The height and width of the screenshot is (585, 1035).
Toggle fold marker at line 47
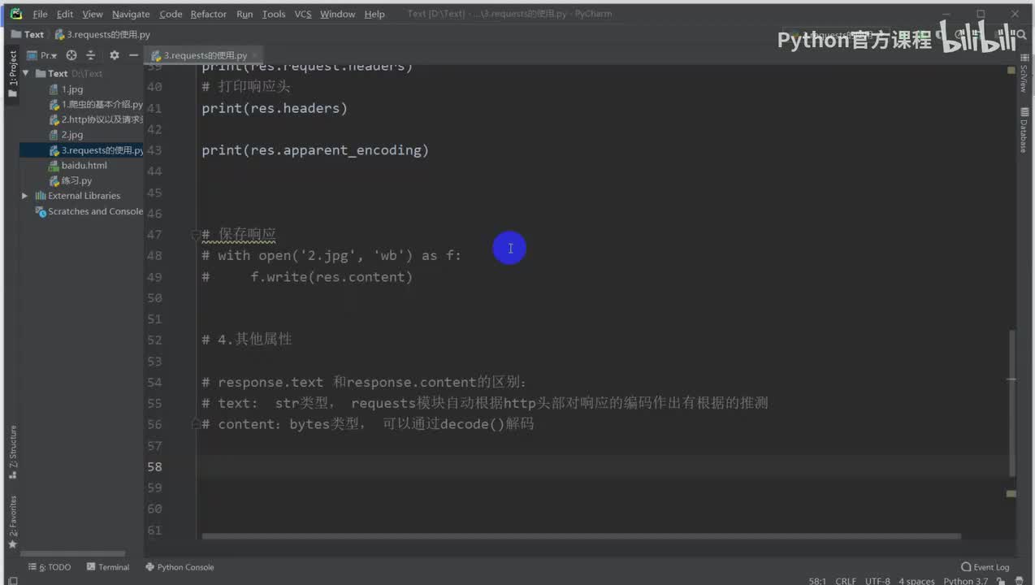pos(195,235)
